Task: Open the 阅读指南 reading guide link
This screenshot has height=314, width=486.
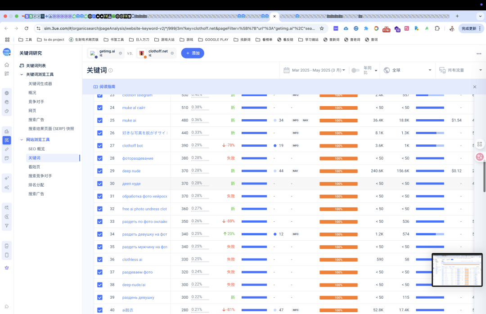Action: [107, 87]
